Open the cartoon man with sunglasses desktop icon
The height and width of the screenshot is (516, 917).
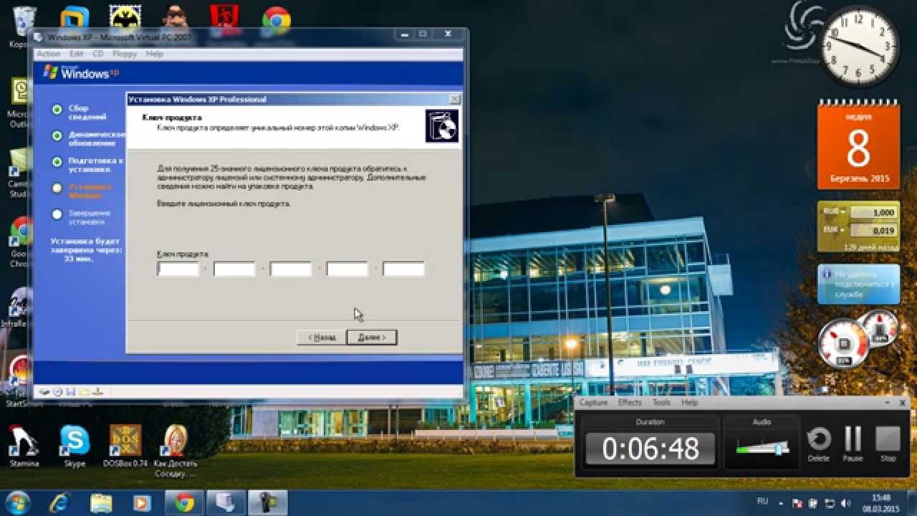click(175, 18)
